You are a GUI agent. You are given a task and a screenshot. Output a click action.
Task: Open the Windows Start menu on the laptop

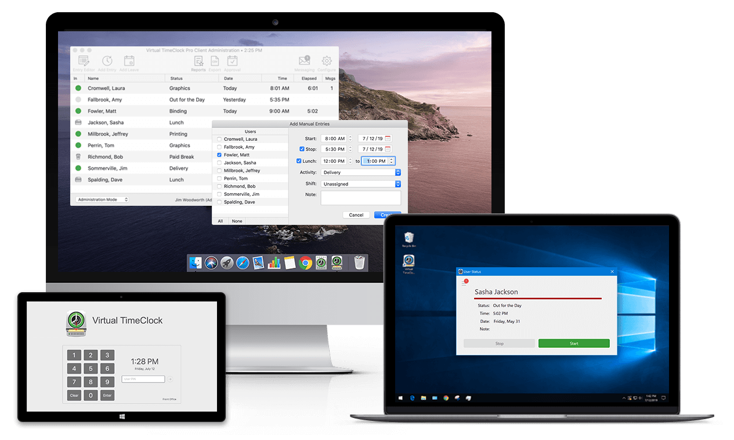400,398
